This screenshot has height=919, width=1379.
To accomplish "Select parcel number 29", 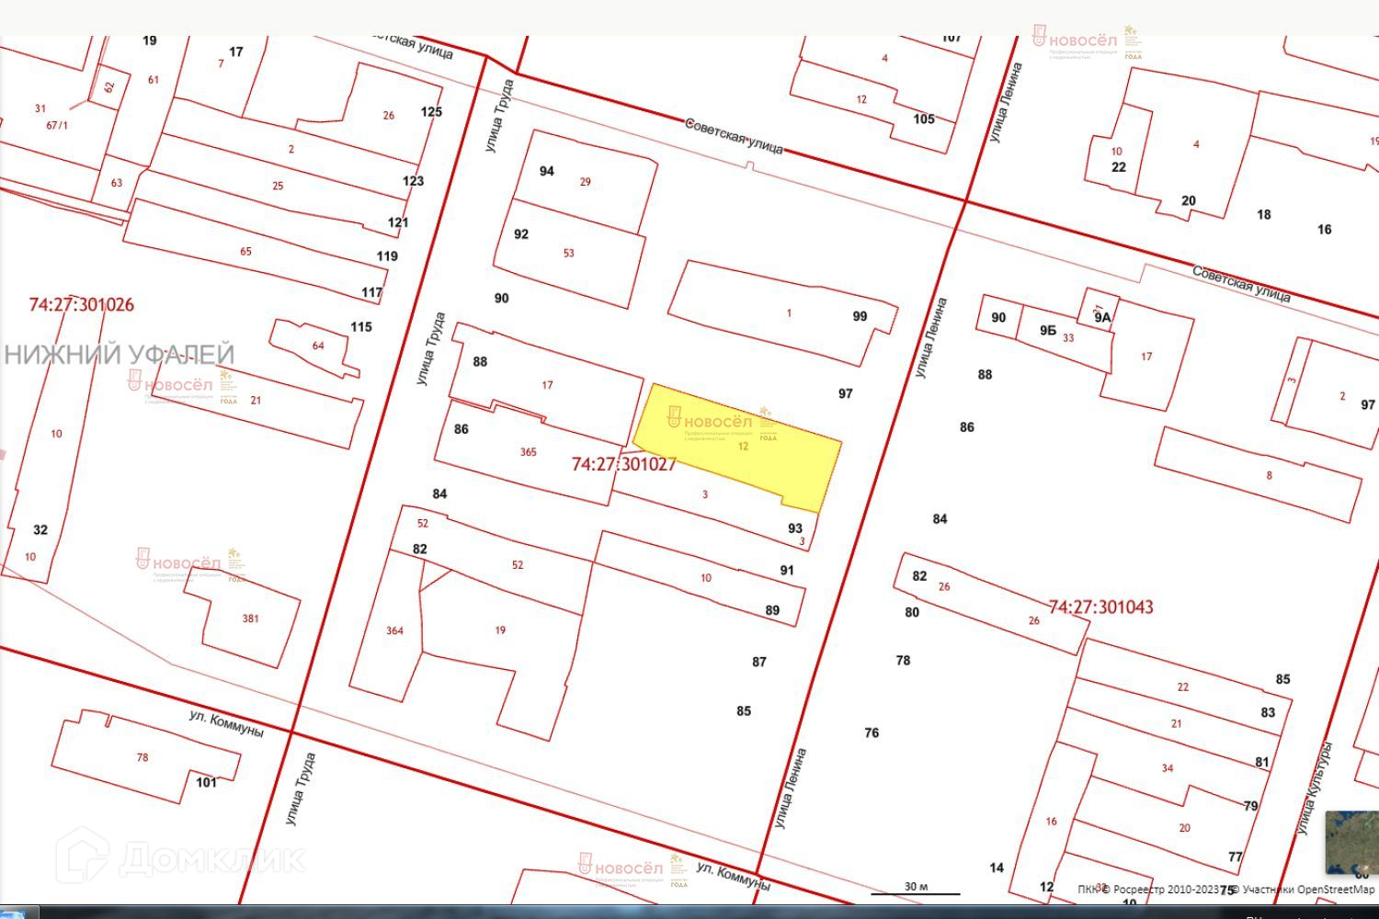I will pyautogui.click(x=586, y=182).
